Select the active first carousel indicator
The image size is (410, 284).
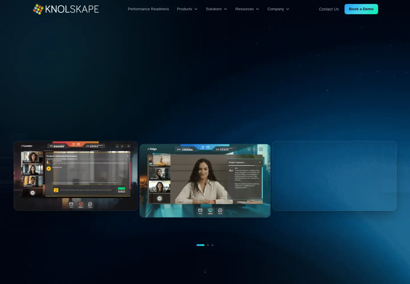tap(200, 245)
